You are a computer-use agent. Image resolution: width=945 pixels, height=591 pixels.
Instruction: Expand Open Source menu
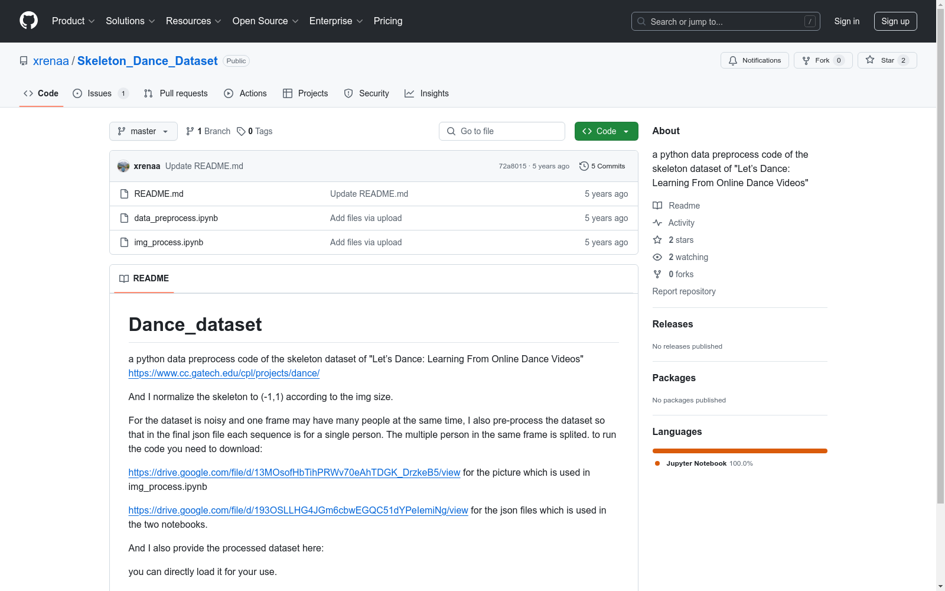pyautogui.click(x=266, y=21)
